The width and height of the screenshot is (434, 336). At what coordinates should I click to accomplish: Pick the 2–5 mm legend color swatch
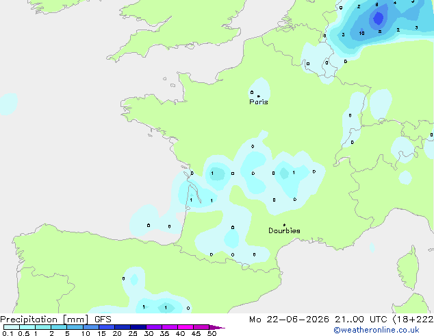pyautogui.click(x=59, y=327)
